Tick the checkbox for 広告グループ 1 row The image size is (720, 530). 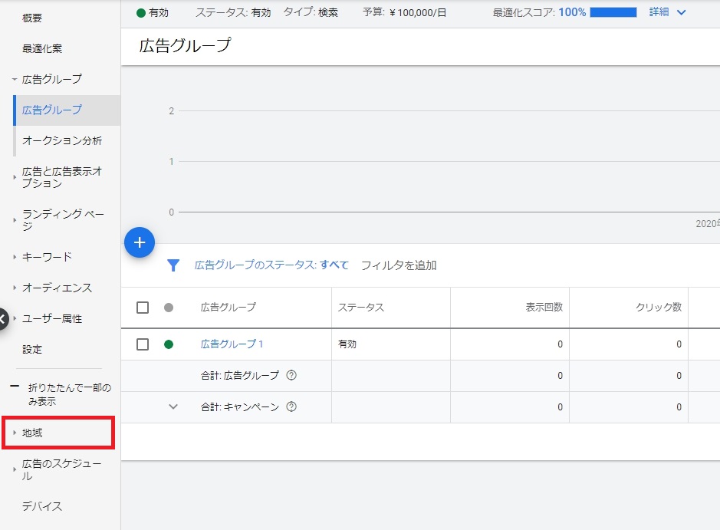tap(143, 344)
